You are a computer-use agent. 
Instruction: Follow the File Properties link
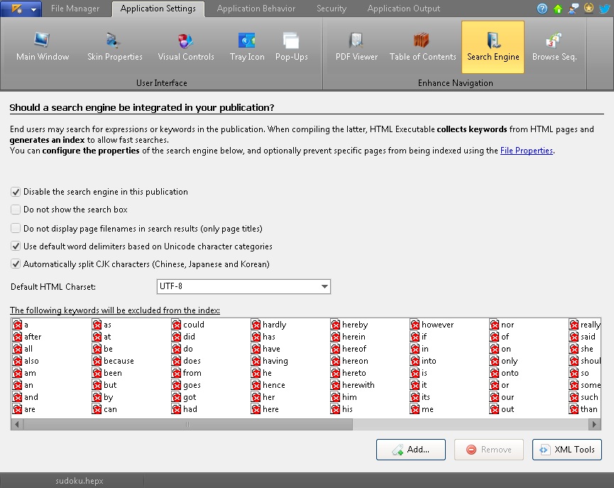point(526,151)
